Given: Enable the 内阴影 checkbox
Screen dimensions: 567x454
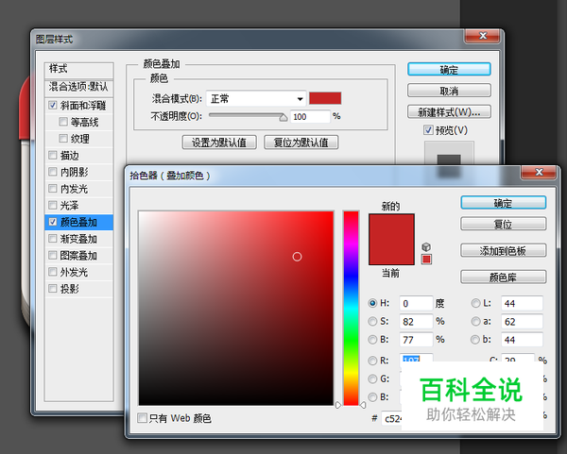Looking at the screenshot, I should [x=53, y=172].
